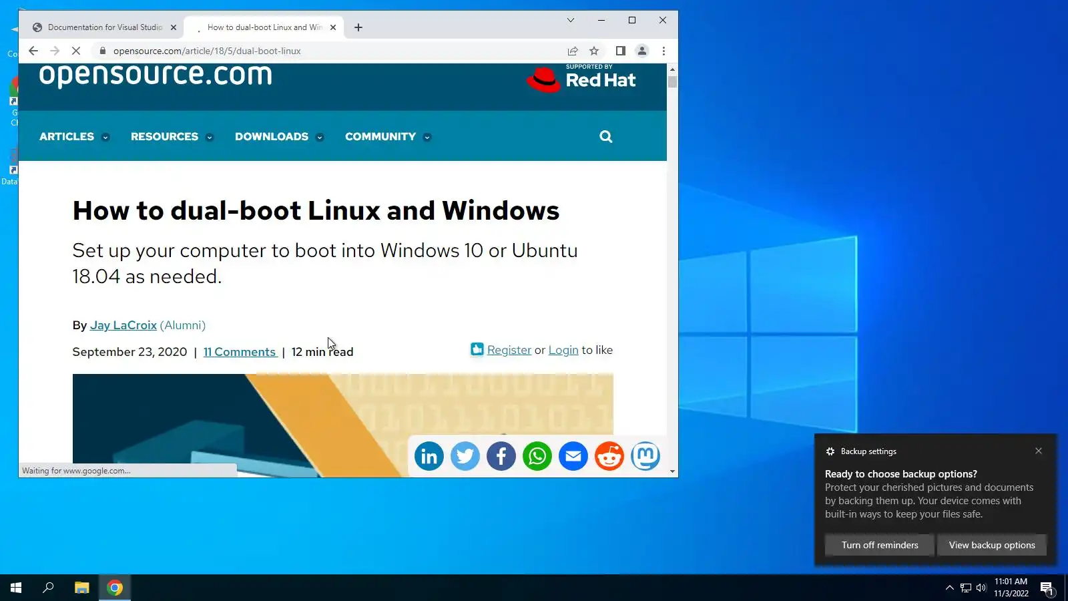Screen dimensions: 1068x601
Task: Open the site search magnifier
Action: tap(606, 136)
